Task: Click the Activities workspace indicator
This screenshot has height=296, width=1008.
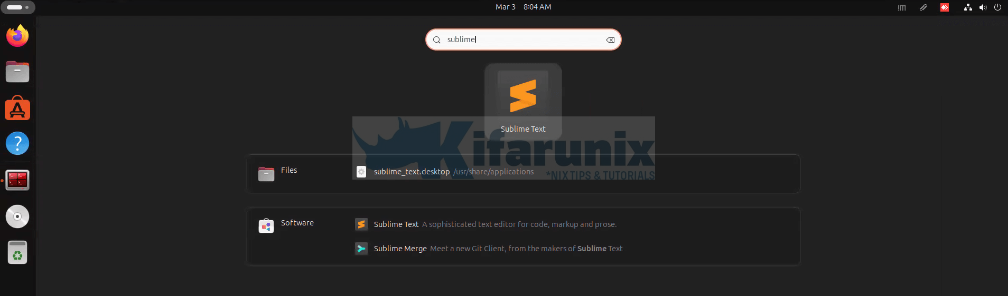Action: click(18, 7)
